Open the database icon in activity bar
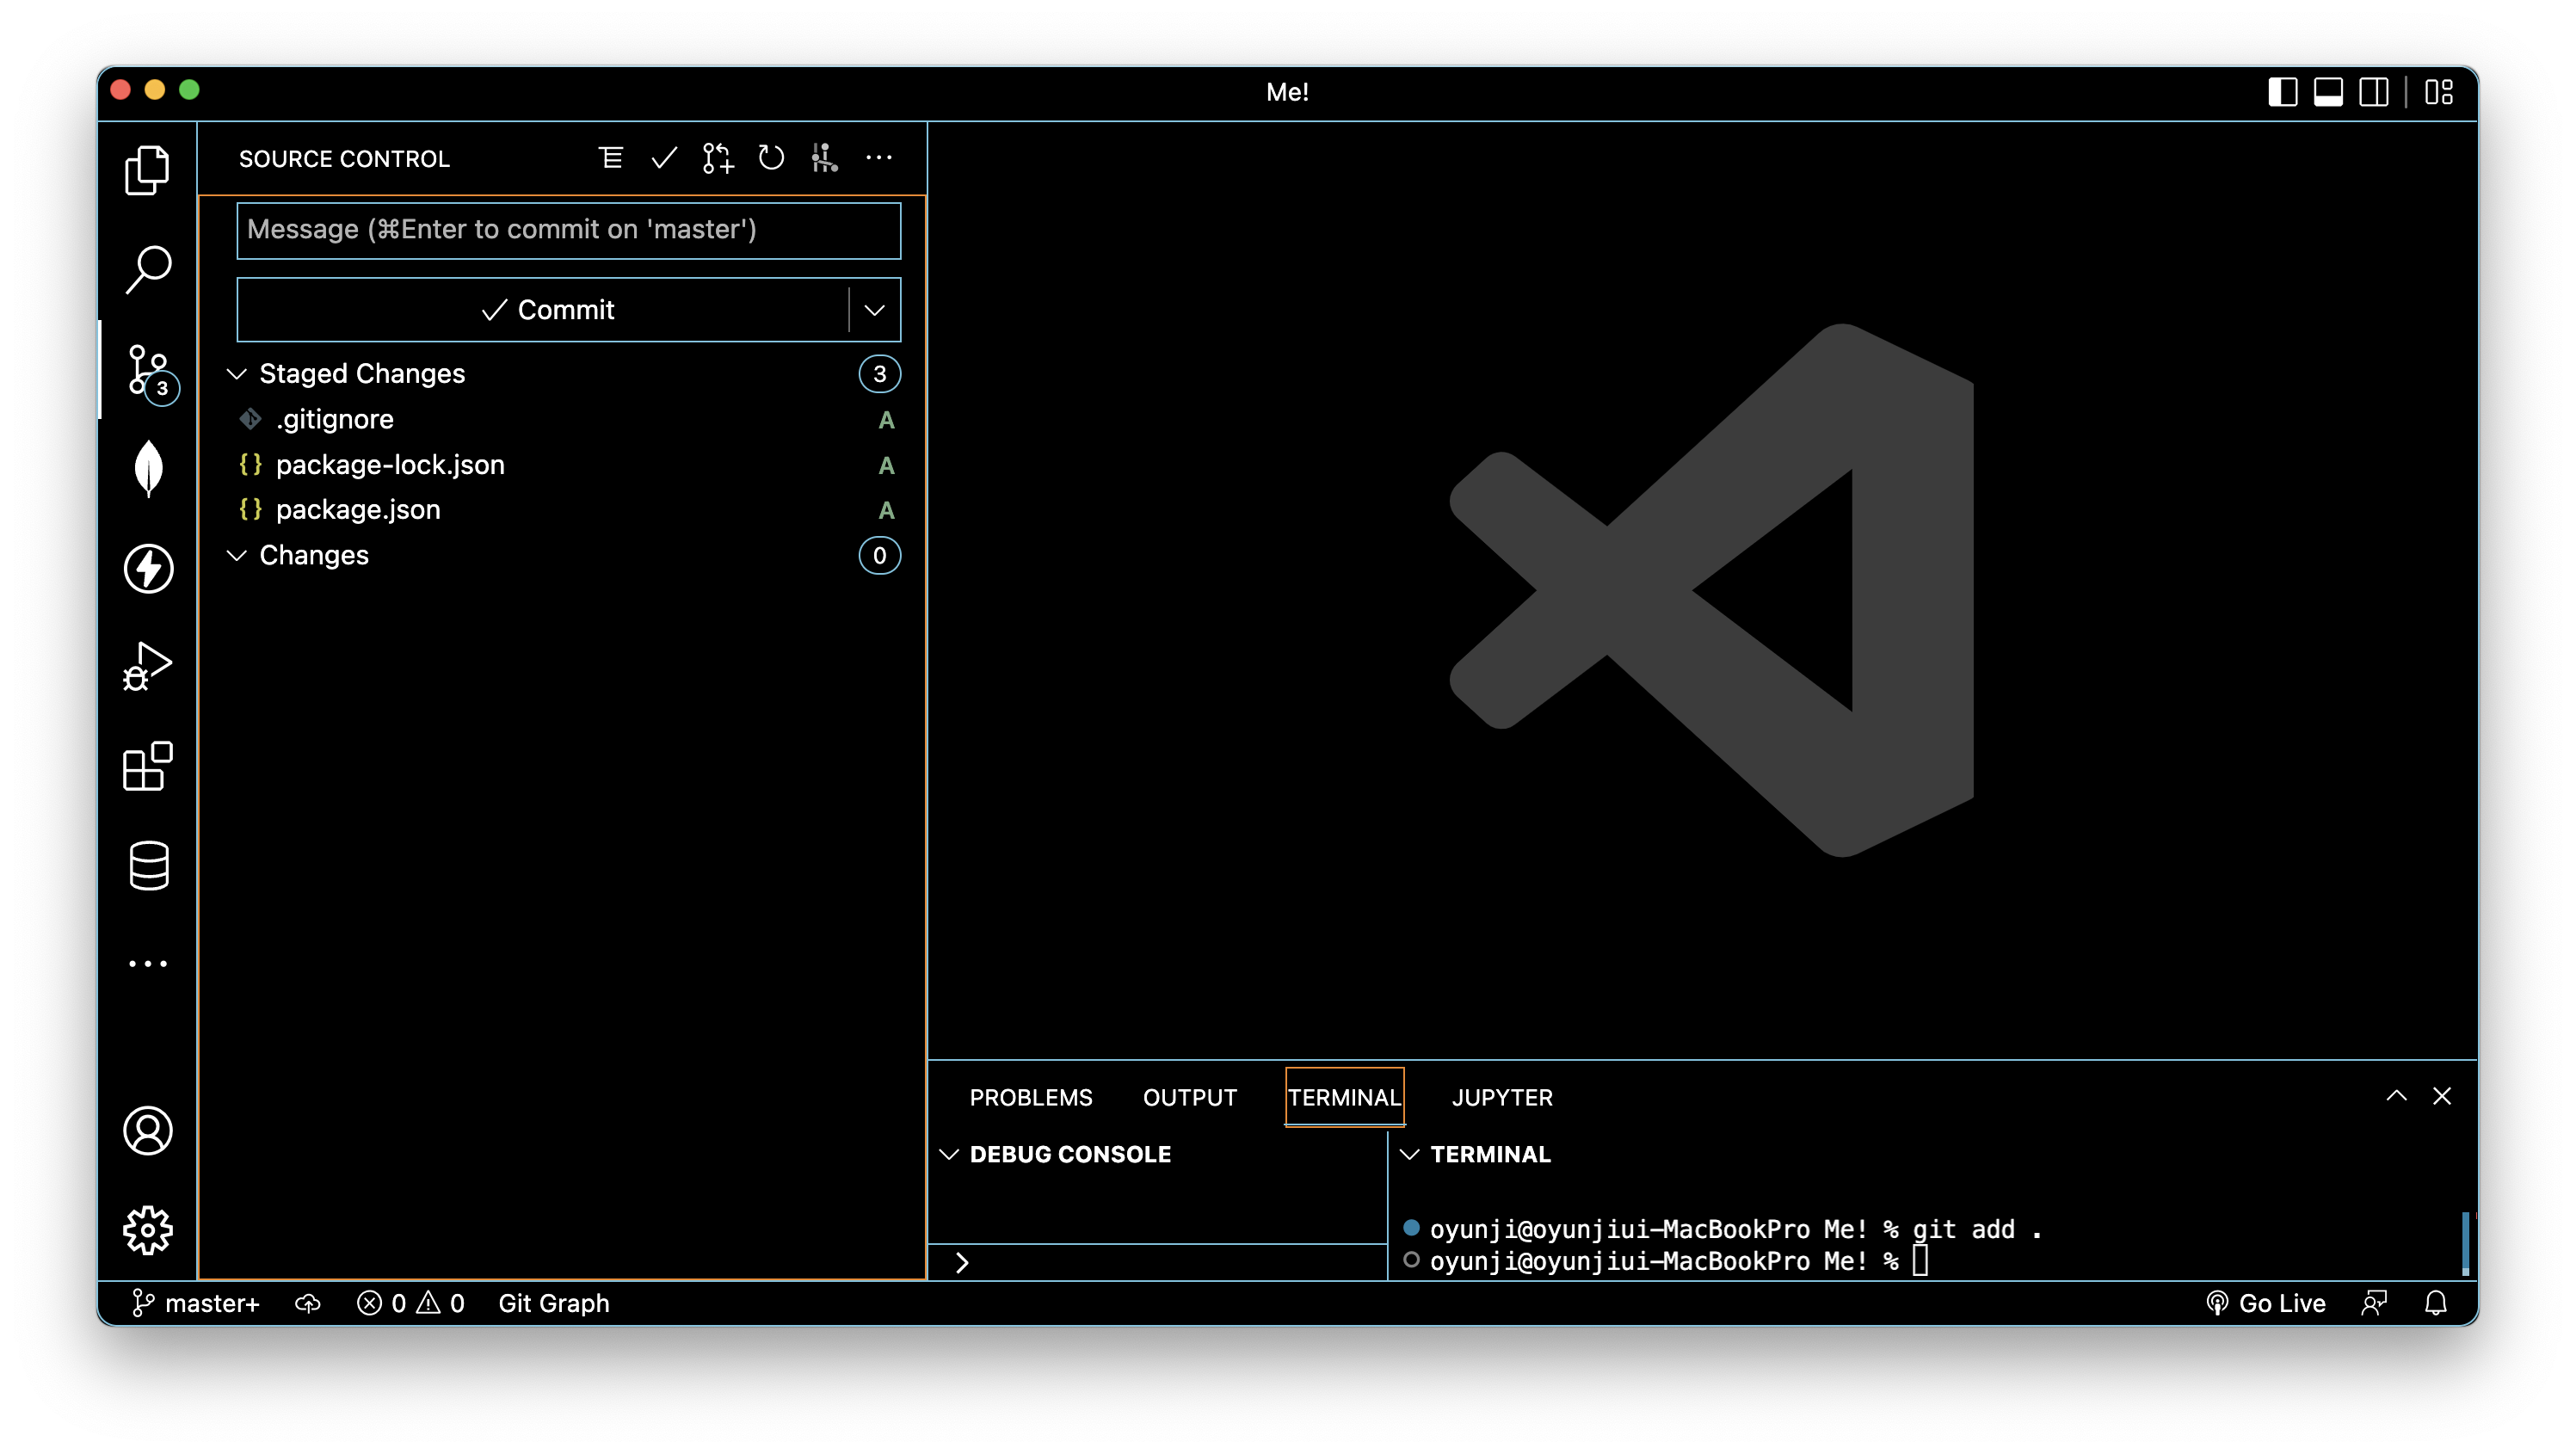 pos(148,865)
